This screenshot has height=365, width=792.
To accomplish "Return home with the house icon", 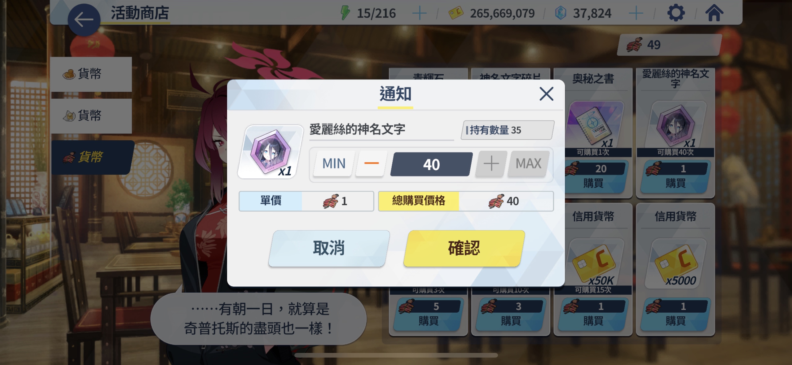I will click(x=714, y=13).
